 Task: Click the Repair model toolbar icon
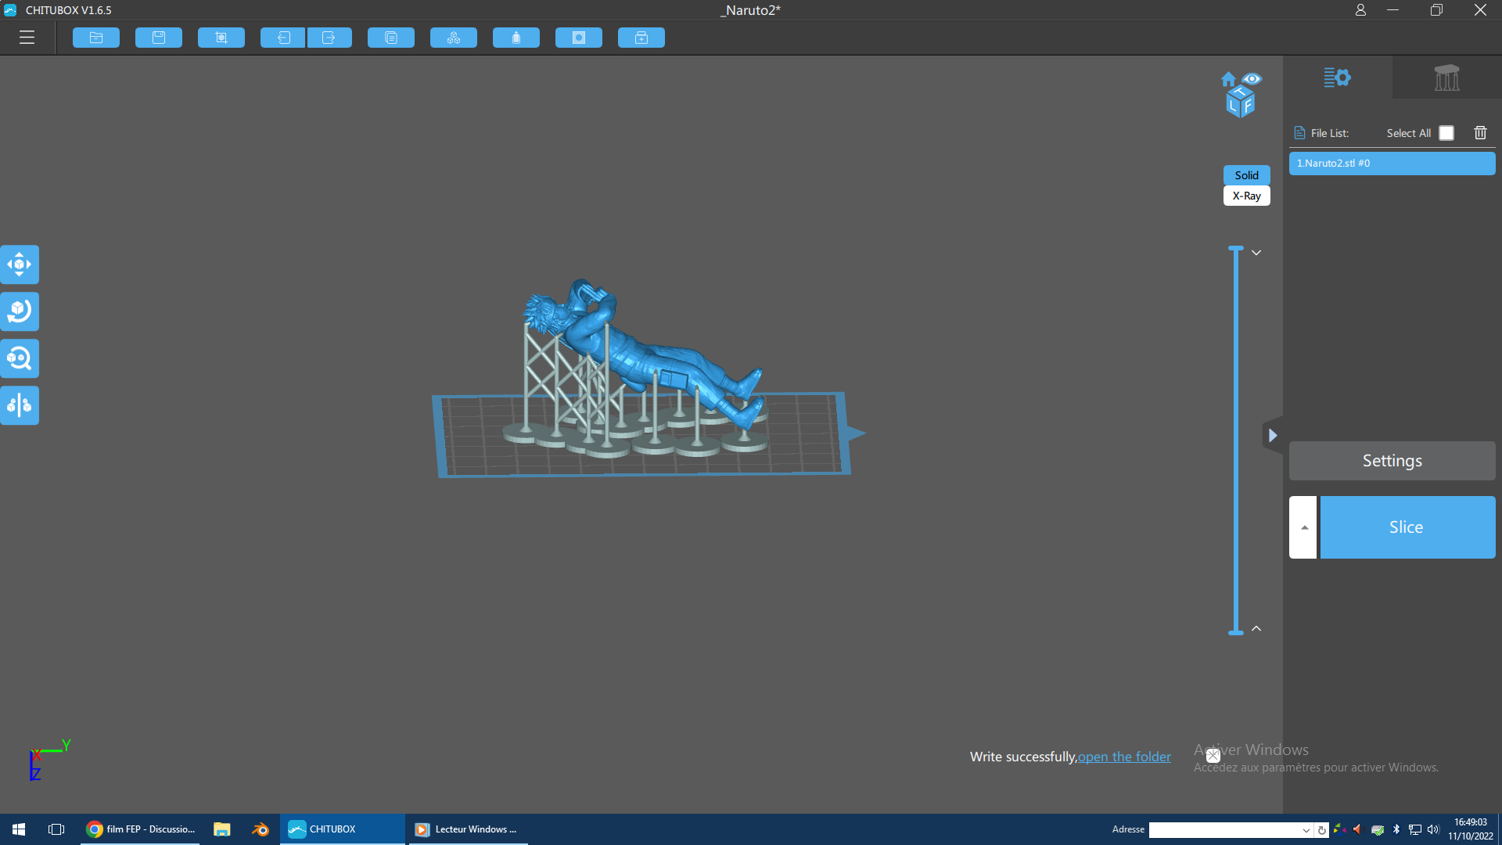[x=641, y=38]
